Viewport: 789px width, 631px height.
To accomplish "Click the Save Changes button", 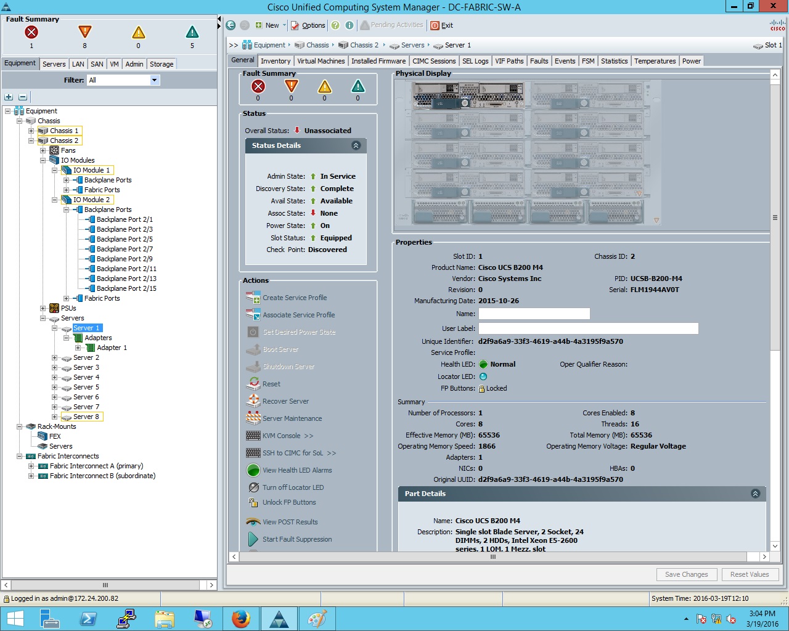I will (686, 574).
